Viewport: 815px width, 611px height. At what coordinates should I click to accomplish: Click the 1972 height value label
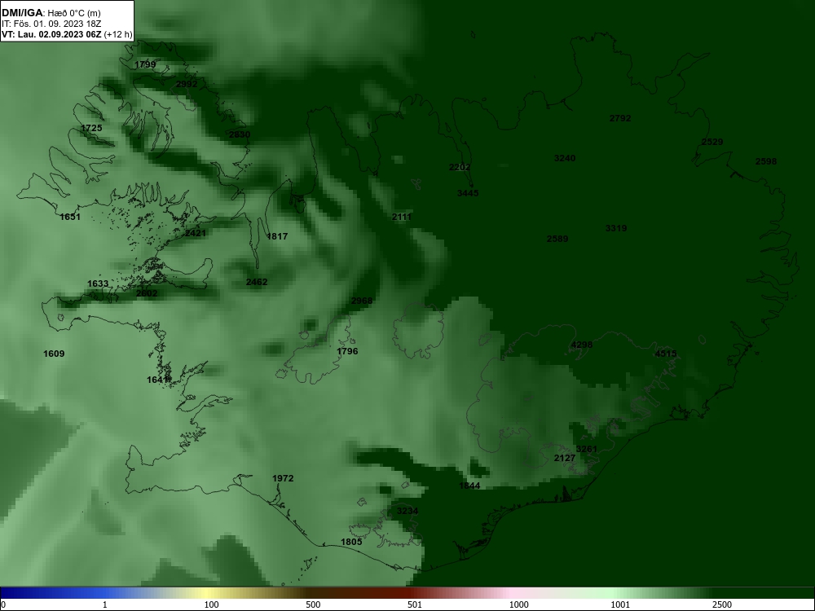(283, 478)
